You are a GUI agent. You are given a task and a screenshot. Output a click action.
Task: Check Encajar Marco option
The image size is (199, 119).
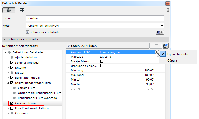pyautogui.click(x=102, y=61)
